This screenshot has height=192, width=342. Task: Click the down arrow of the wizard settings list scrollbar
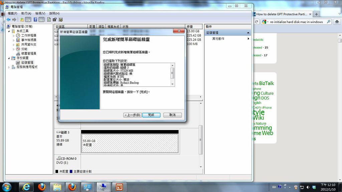[x=172, y=84]
